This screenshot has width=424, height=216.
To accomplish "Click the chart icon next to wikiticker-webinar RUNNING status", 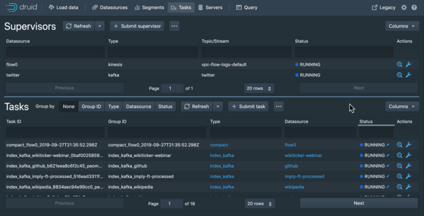I will (x=388, y=156).
